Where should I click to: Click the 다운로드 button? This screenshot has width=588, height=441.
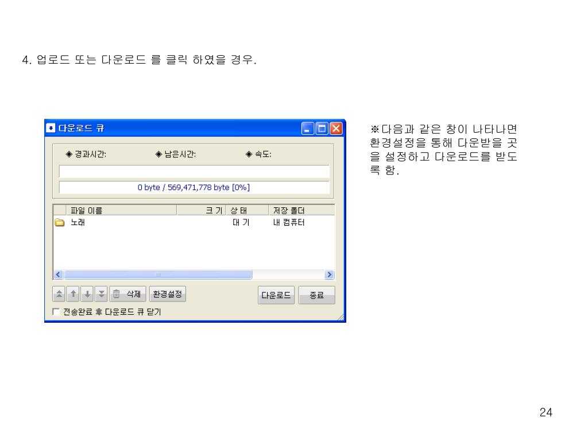(x=276, y=295)
